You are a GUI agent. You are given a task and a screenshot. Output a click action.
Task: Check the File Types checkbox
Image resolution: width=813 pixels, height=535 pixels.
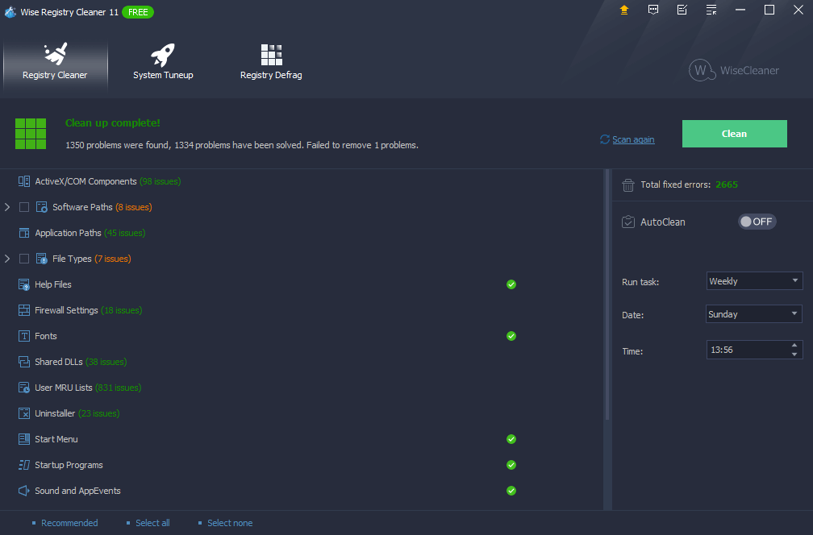(x=24, y=259)
